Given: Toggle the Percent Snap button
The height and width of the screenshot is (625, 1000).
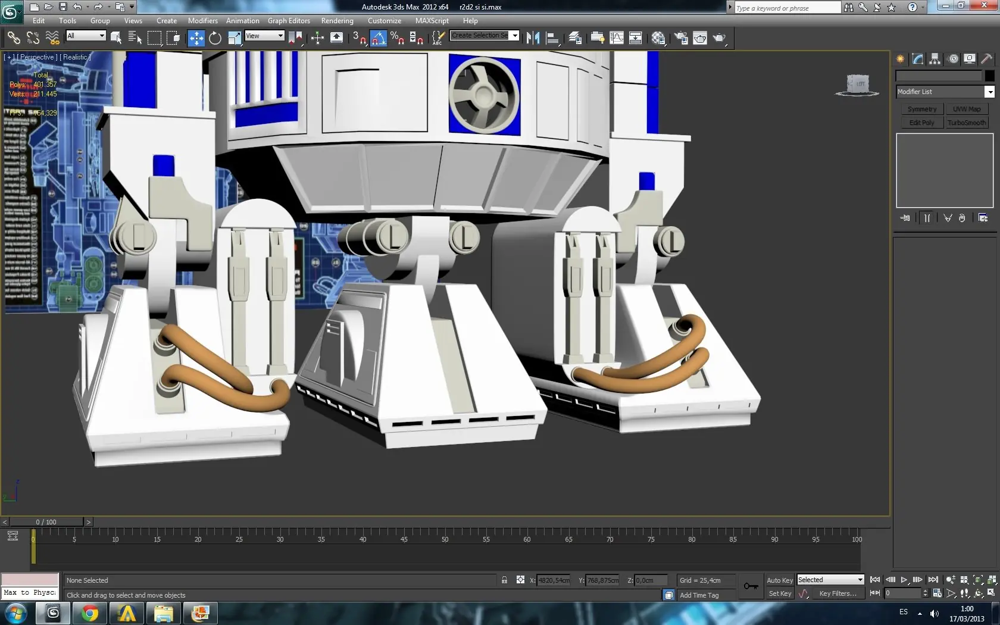Looking at the screenshot, I should (397, 38).
